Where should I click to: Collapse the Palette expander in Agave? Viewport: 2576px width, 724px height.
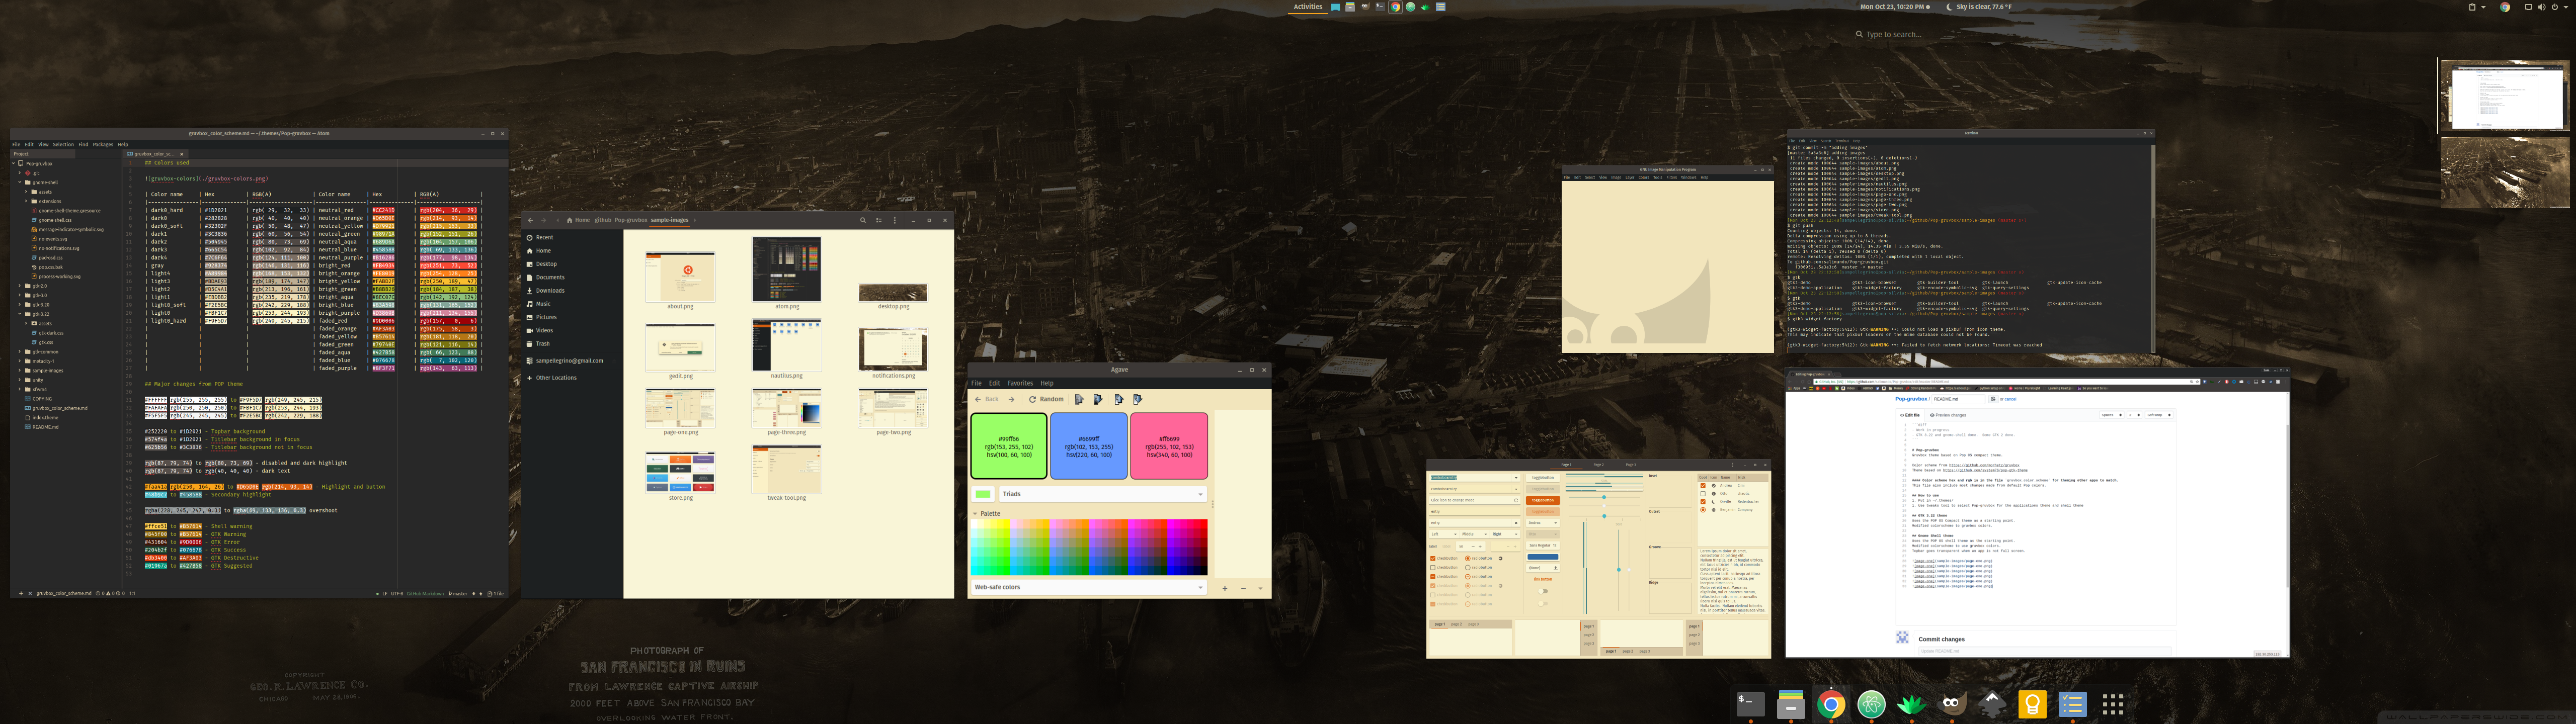pos(976,514)
